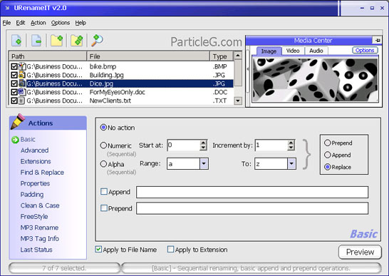Screen dimensions: 389x276
Task: Open the Help menu
Action: tap(81, 23)
